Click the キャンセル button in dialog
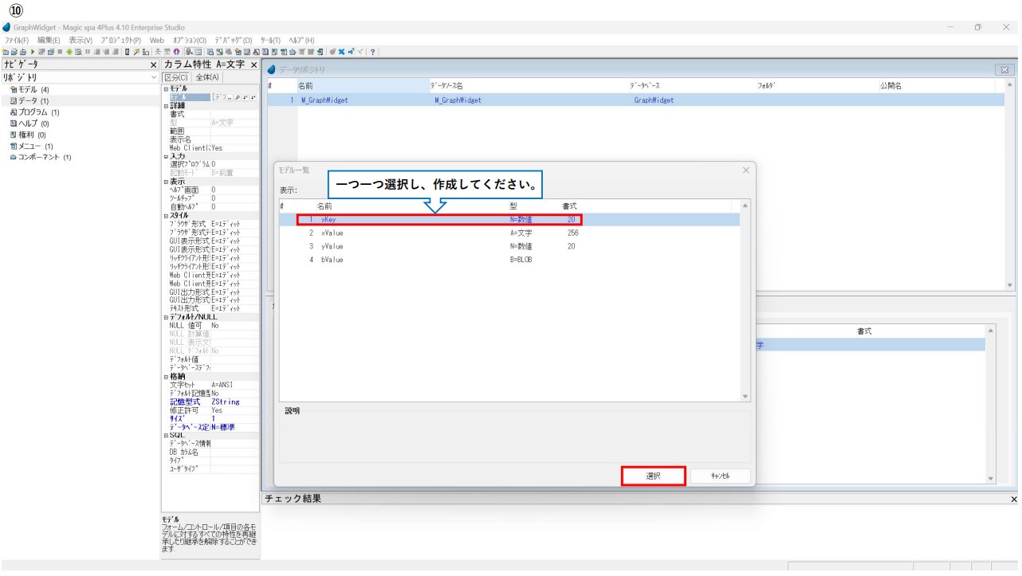The width and height of the screenshot is (1022, 576). point(720,476)
